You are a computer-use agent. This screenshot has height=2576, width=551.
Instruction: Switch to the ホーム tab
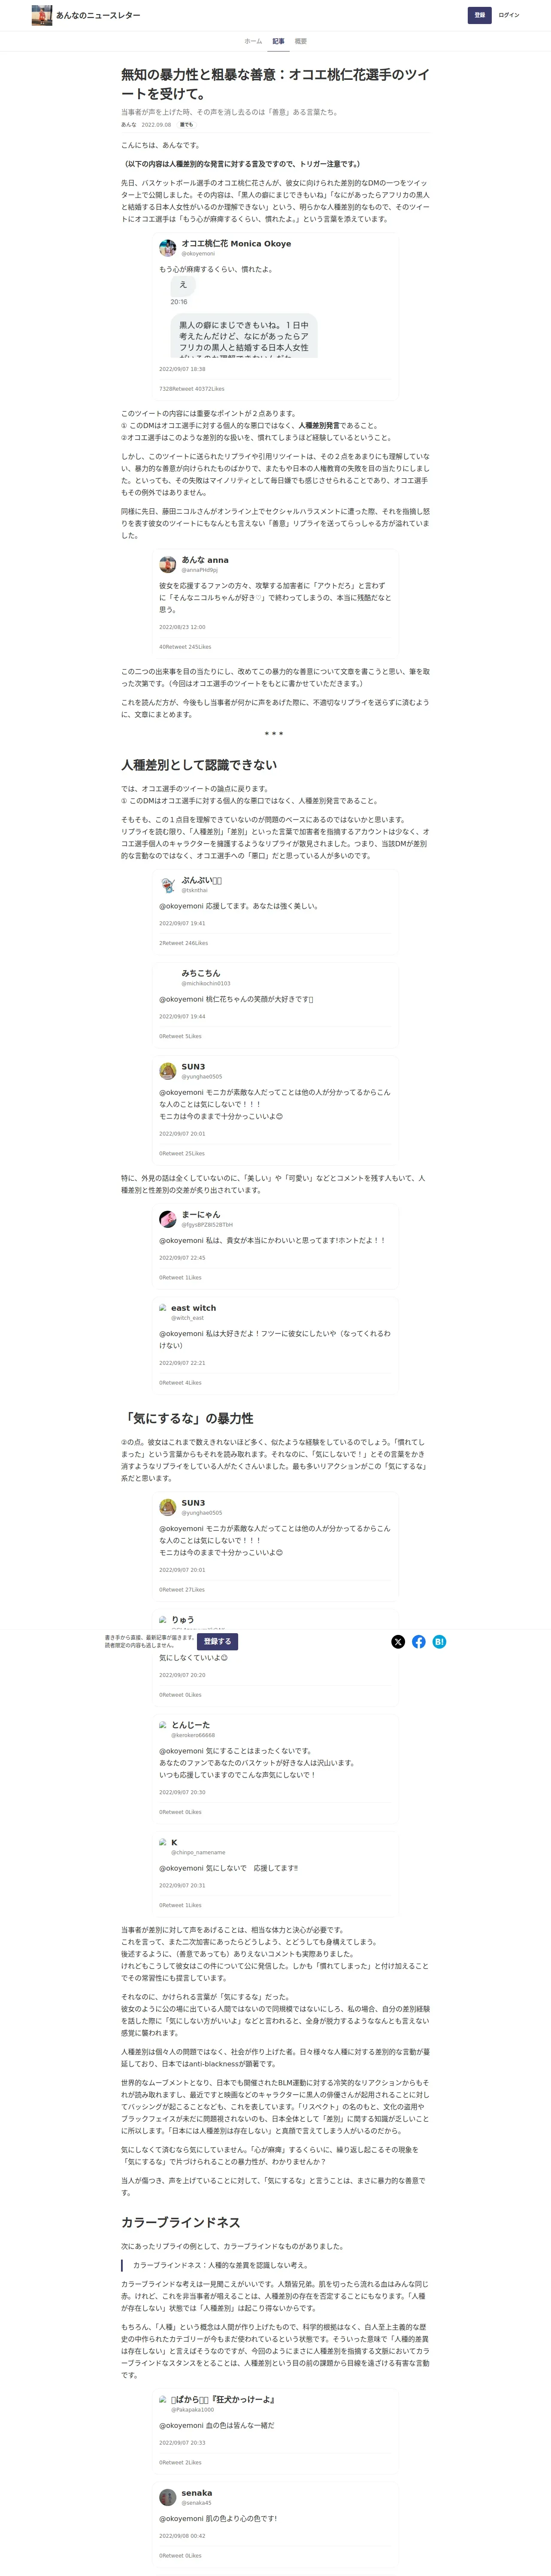coord(253,41)
